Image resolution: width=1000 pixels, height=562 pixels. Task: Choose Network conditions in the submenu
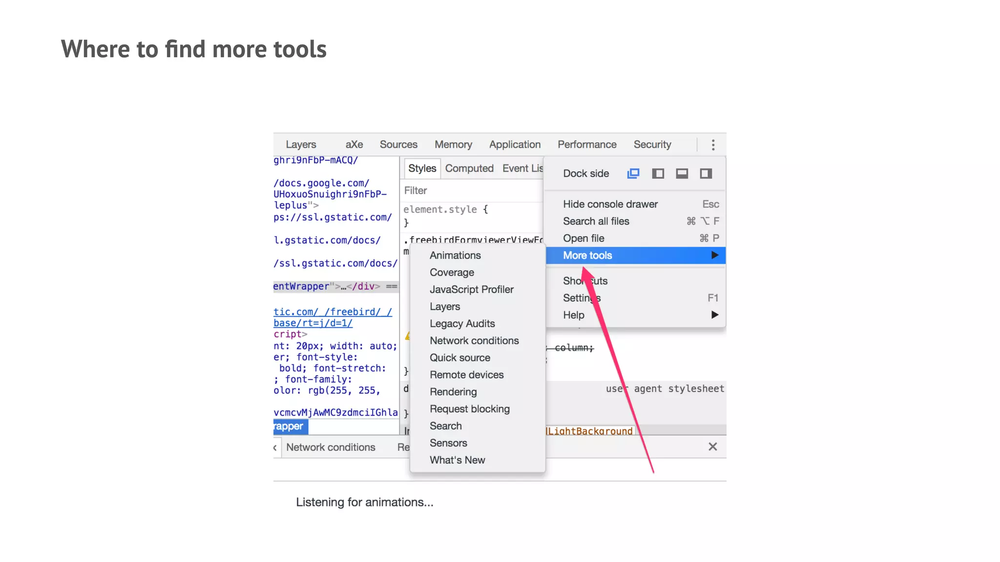[x=478, y=341]
